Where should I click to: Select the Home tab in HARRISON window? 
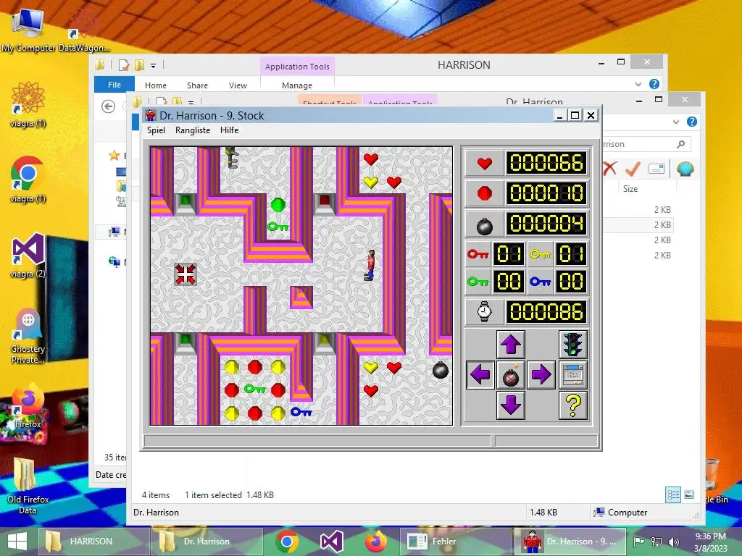(156, 85)
